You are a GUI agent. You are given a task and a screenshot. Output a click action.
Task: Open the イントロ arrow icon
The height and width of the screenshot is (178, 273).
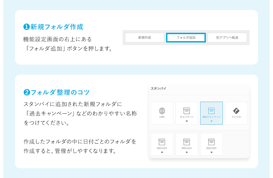pyautogui.click(x=236, y=111)
